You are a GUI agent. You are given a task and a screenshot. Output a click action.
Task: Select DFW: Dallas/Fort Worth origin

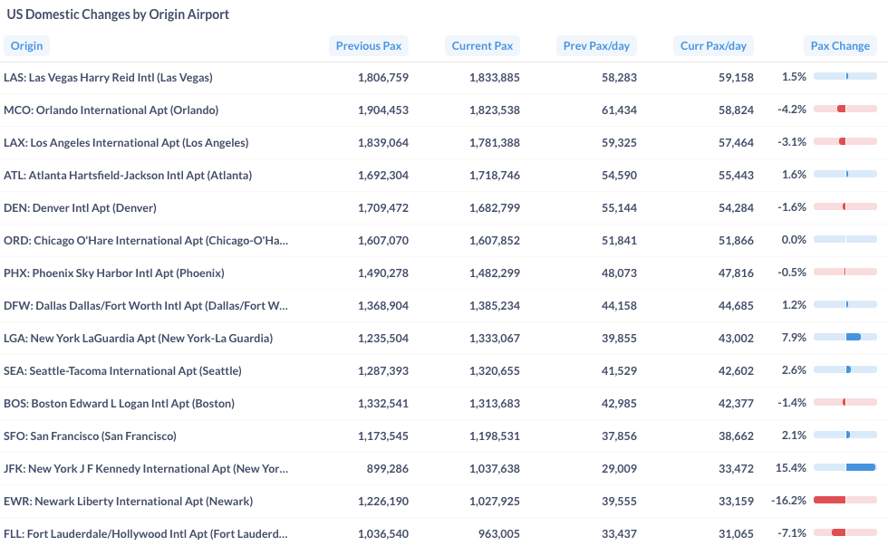146,305
